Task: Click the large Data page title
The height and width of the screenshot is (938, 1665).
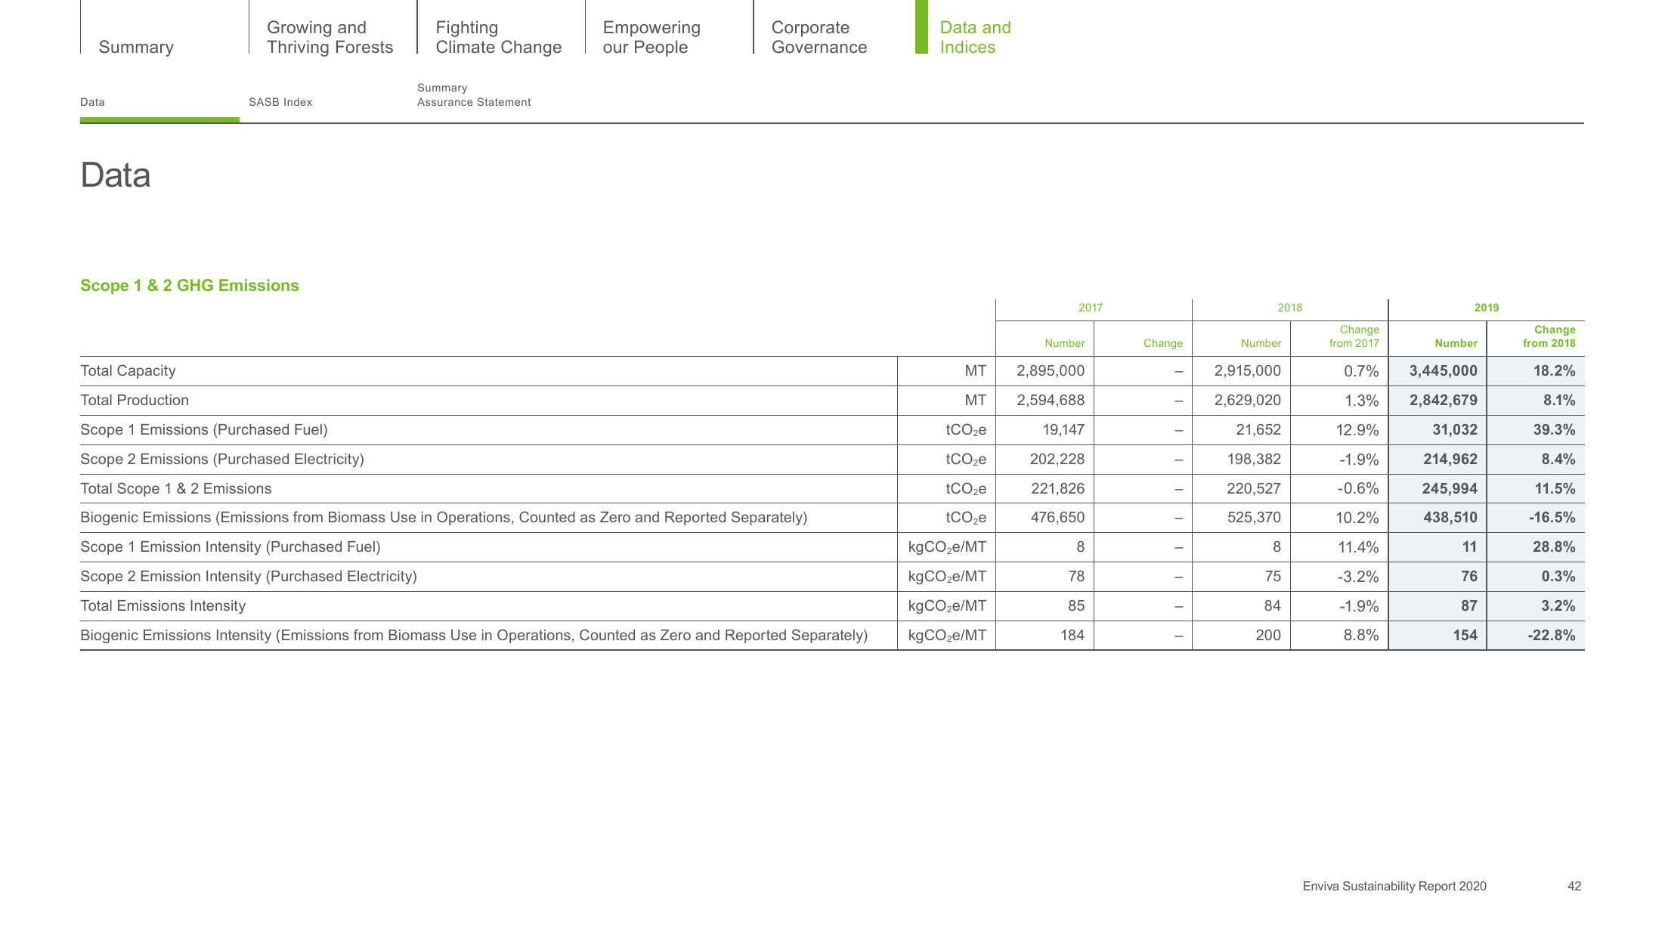Action: point(116,175)
